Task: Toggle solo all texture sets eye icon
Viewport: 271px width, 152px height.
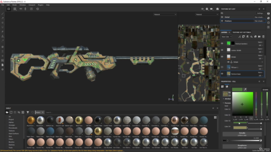Action: pos(222,13)
